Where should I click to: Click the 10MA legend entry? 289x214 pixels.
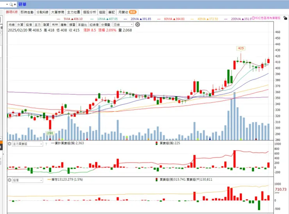coord(104,19)
